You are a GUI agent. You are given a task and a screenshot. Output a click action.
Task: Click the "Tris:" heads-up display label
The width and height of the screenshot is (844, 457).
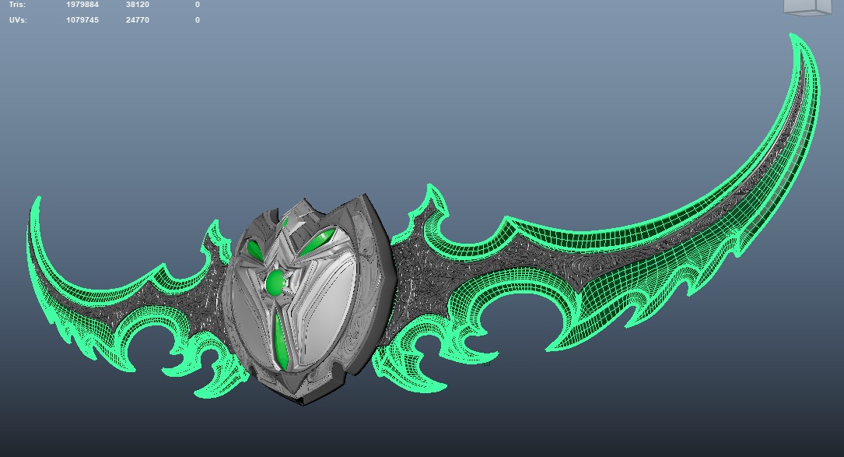pyautogui.click(x=17, y=5)
